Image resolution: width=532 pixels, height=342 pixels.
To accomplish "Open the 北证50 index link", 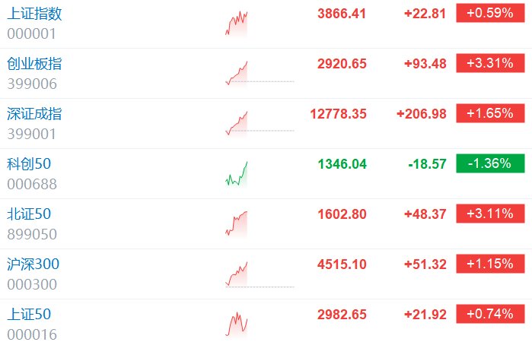I will point(29,214).
